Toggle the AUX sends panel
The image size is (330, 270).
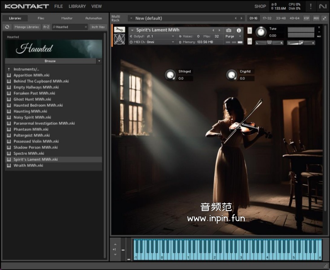point(316,18)
